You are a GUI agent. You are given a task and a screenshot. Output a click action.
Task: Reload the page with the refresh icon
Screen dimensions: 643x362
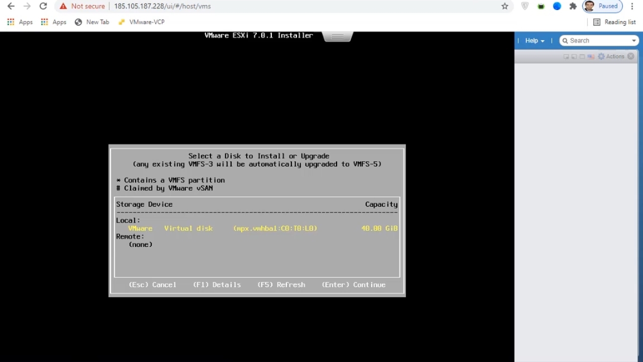click(43, 7)
